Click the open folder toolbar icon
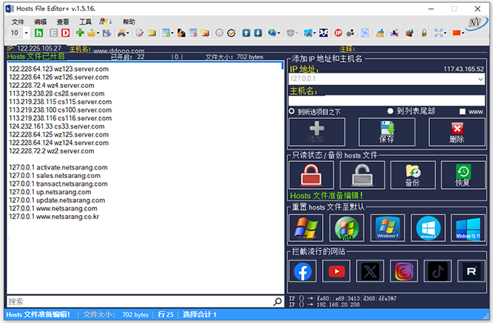493x323 pixels. point(92,33)
